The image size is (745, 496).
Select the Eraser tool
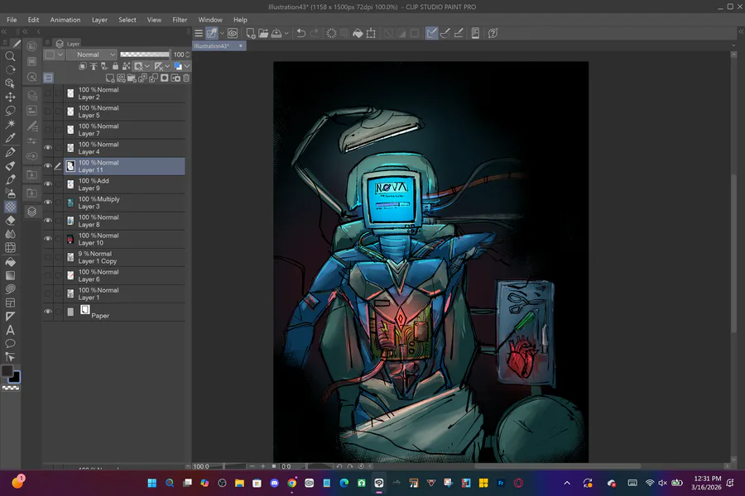click(x=10, y=221)
